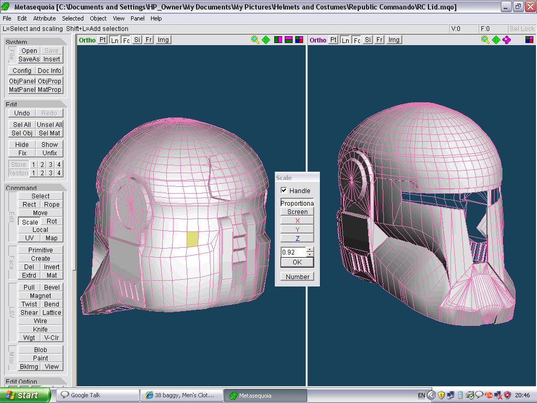Screen dimensions: 537x403
Task: Click the four-pane layout icon in the left viewport
Action: coord(299,40)
